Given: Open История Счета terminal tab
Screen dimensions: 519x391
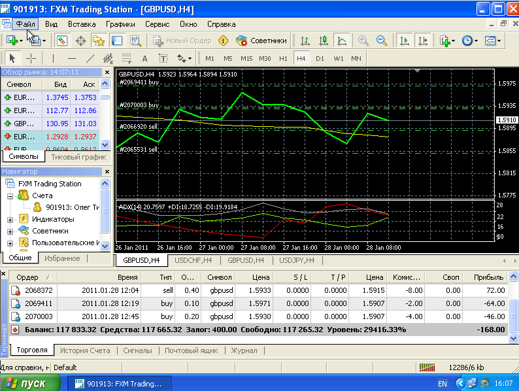Looking at the screenshot, I should click(x=85, y=350).
